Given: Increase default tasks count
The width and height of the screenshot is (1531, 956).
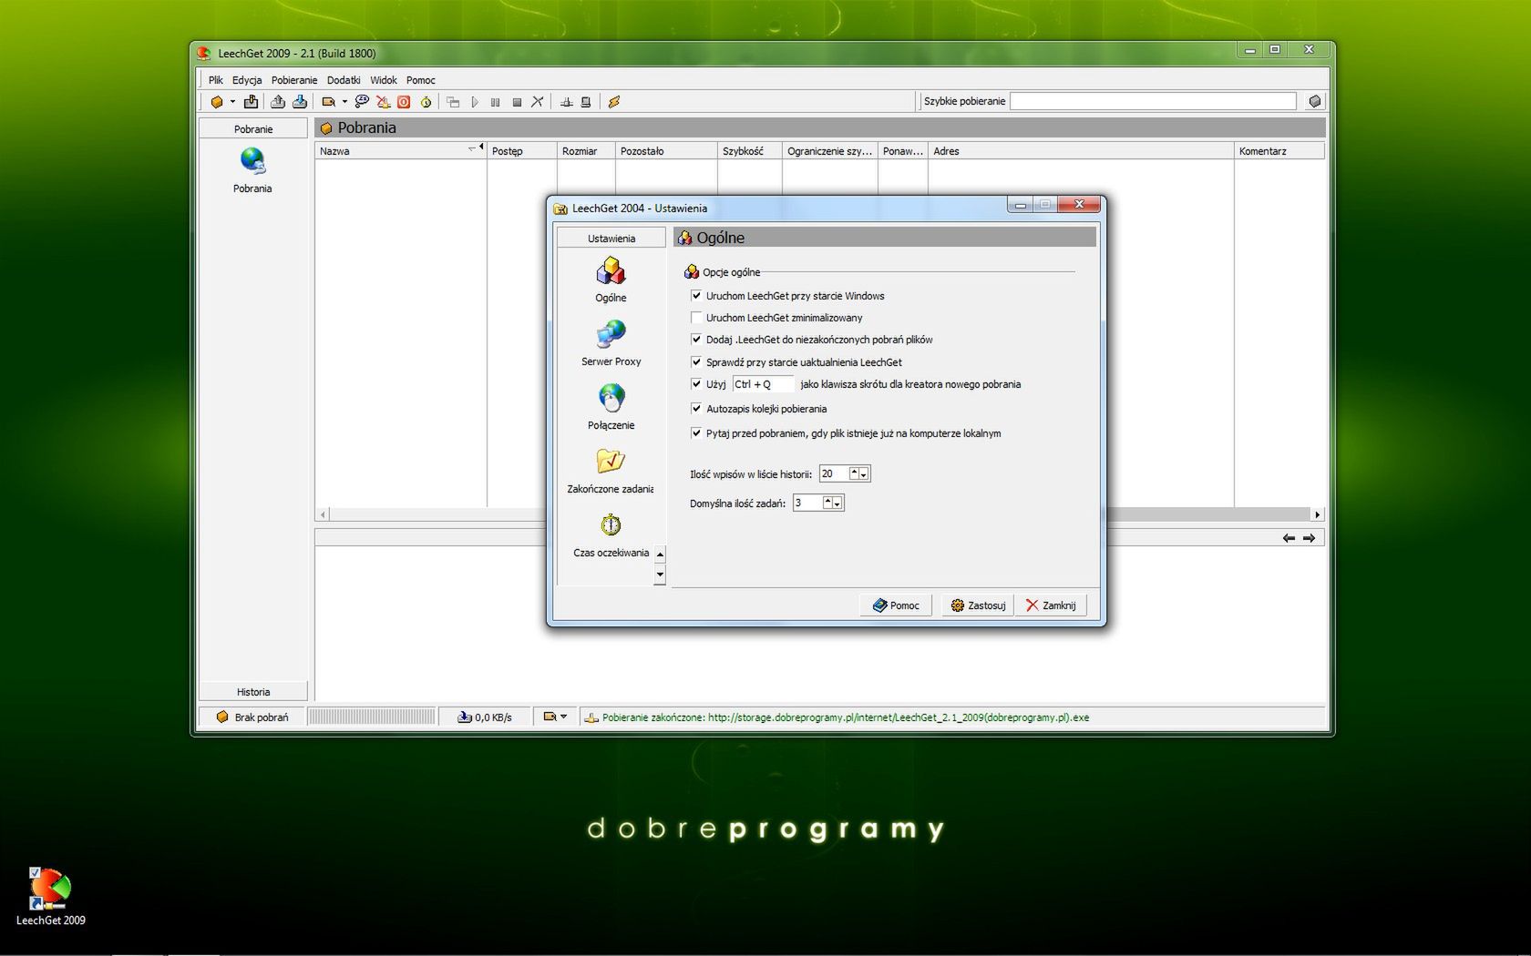Looking at the screenshot, I should (827, 501).
